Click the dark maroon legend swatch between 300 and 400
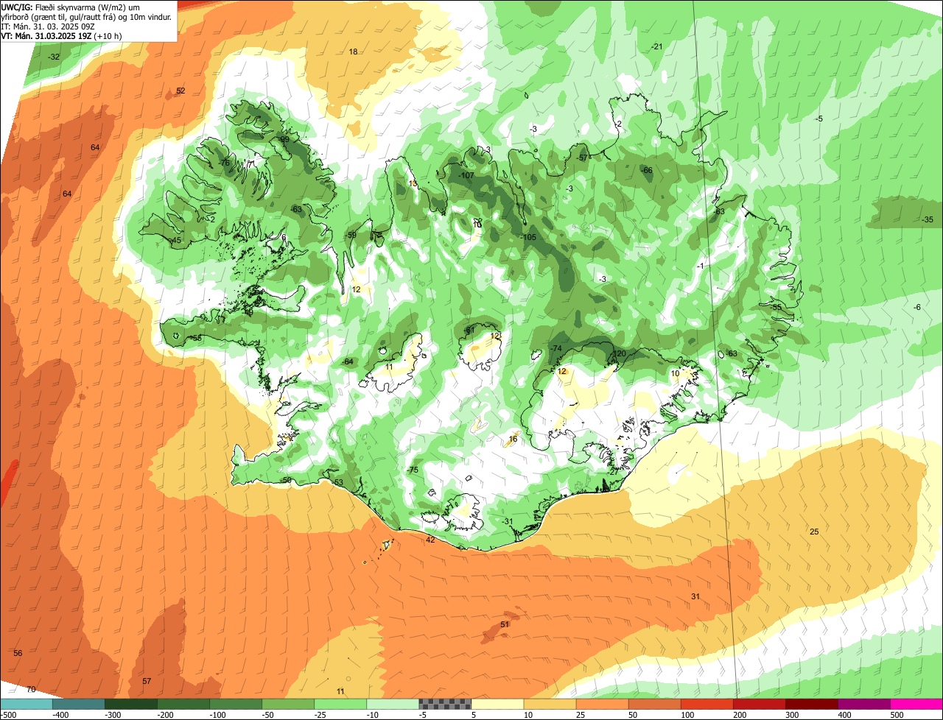Image resolution: width=943 pixels, height=720 pixels. pyautogui.click(x=812, y=704)
